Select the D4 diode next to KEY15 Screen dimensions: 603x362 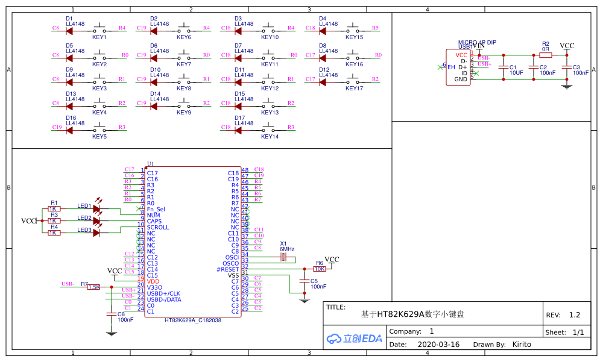[323, 31]
